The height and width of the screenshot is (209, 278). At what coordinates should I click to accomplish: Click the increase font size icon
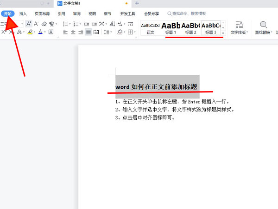coord(29,24)
